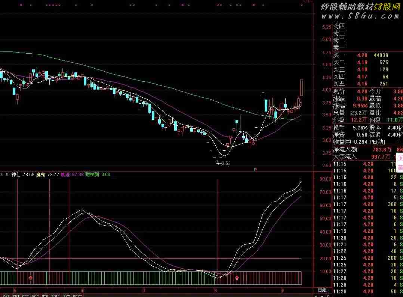Viewport: 403px width, 297px height.
Task: Zoom in chart with plus button
Action: click(x=316, y=296)
